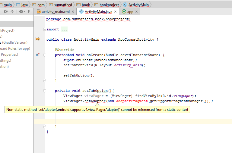This screenshot has height=153, width=232.
Task: Click the underlined setAdapter error method
Action: (95, 101)
